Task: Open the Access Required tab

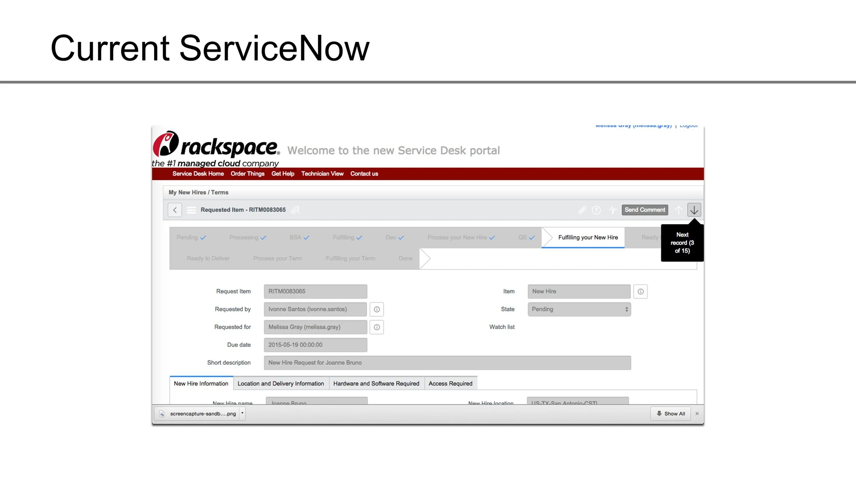Action: 450,383
